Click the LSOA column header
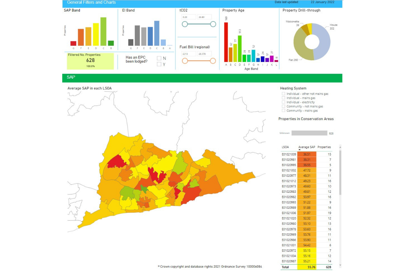Viewport: 406px width, 271px height. click(285, 147)
